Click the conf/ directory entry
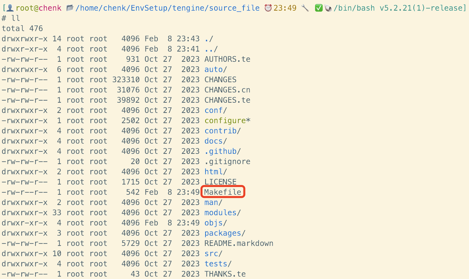469x279 pixels. tap(213, 110)
